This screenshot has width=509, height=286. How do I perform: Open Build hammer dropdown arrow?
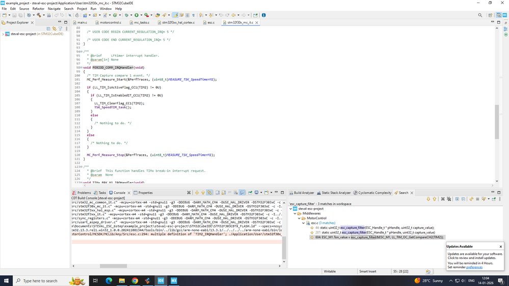tap(44, 15)
